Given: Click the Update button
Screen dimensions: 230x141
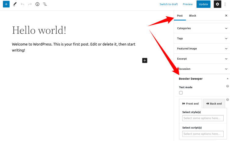Looking at the screenshot, I should (x=203, y=4).
